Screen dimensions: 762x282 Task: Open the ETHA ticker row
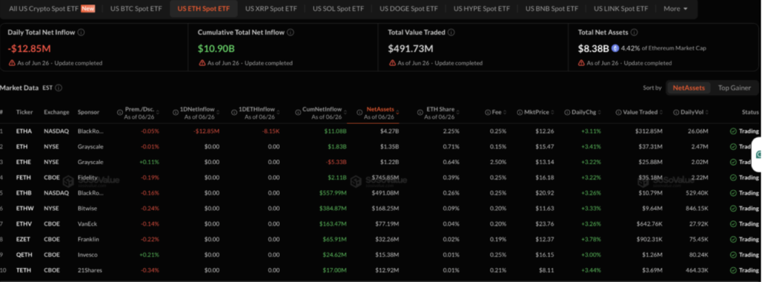click(x=381, y=131)
